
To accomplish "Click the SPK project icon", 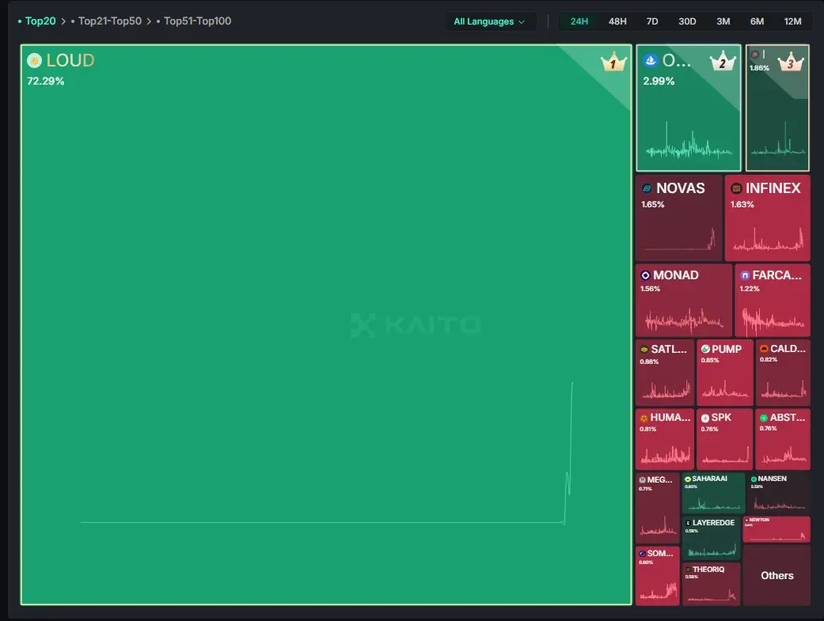I will click(705, 418).
